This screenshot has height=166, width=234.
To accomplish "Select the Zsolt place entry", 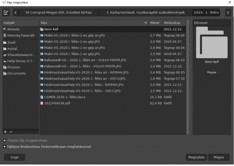I will click(21, 42).
